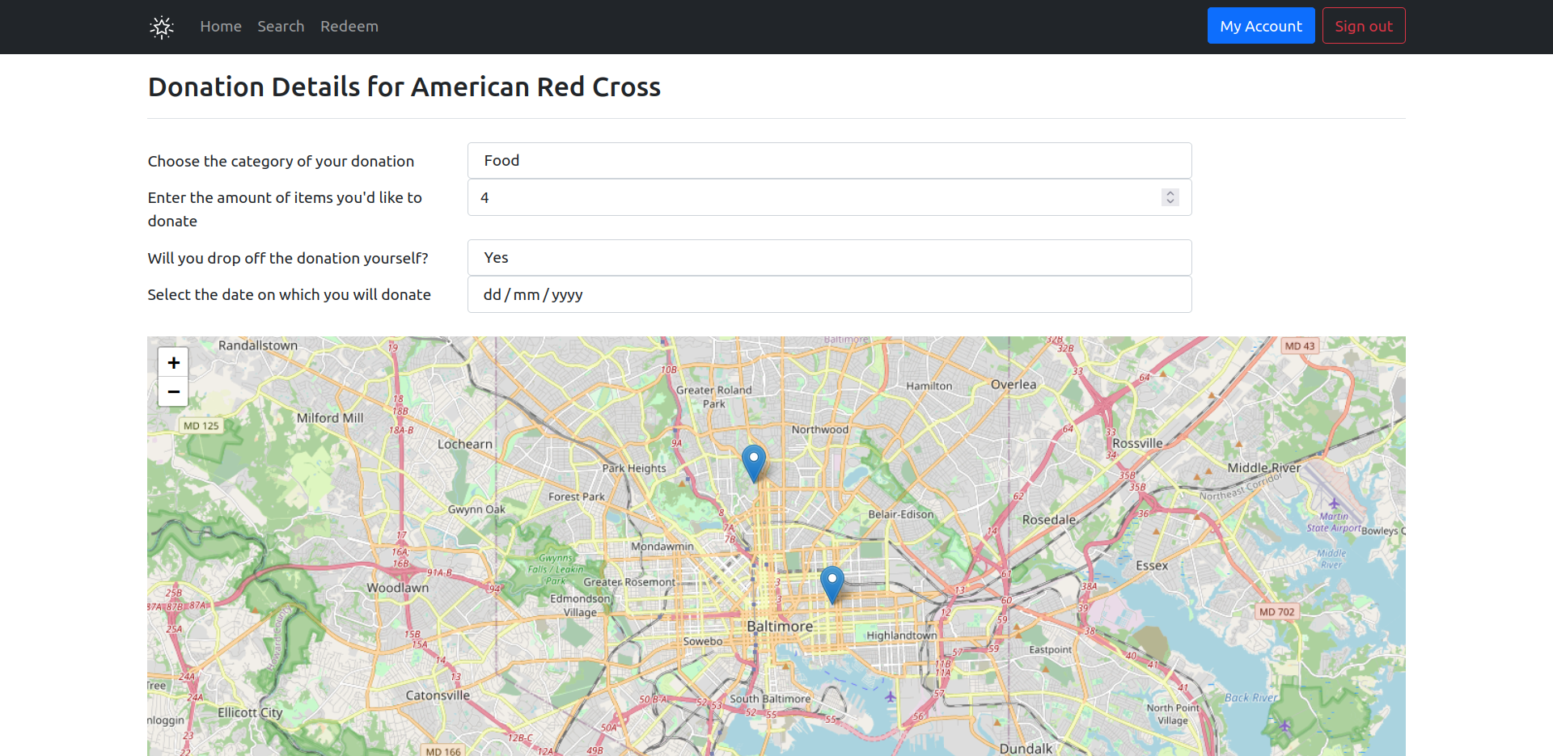Screen dimensions: 1553x756
Task: Select the map pin near Northwood
Action: [x=754, y=463]
